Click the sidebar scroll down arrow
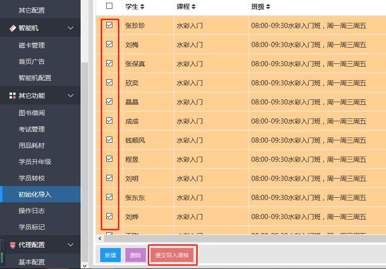The width and height of the screenshot is (386, 269). pyautogui.click(x=84, y=265)
